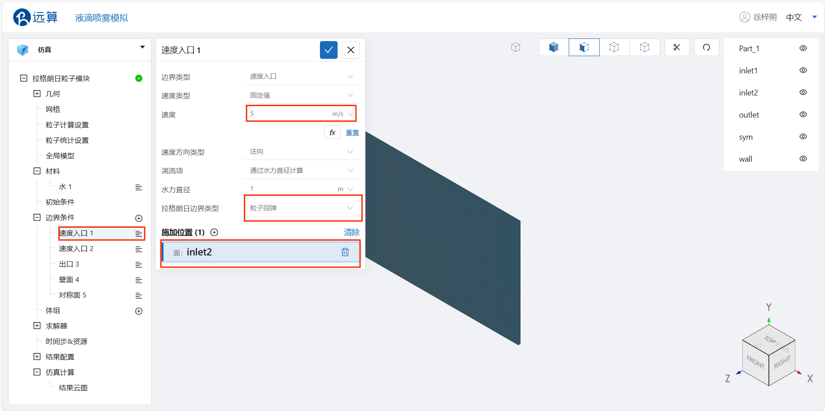Select the solid shaded view cube icon

pyautogui.click(x=554, y=47)
